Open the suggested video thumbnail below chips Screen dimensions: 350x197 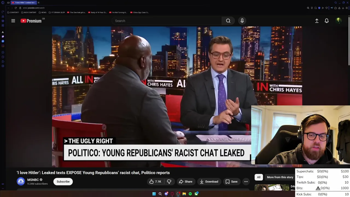tap(272, 187)
